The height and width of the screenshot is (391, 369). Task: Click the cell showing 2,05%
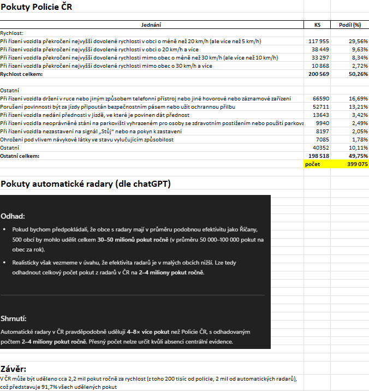point(350,132)
